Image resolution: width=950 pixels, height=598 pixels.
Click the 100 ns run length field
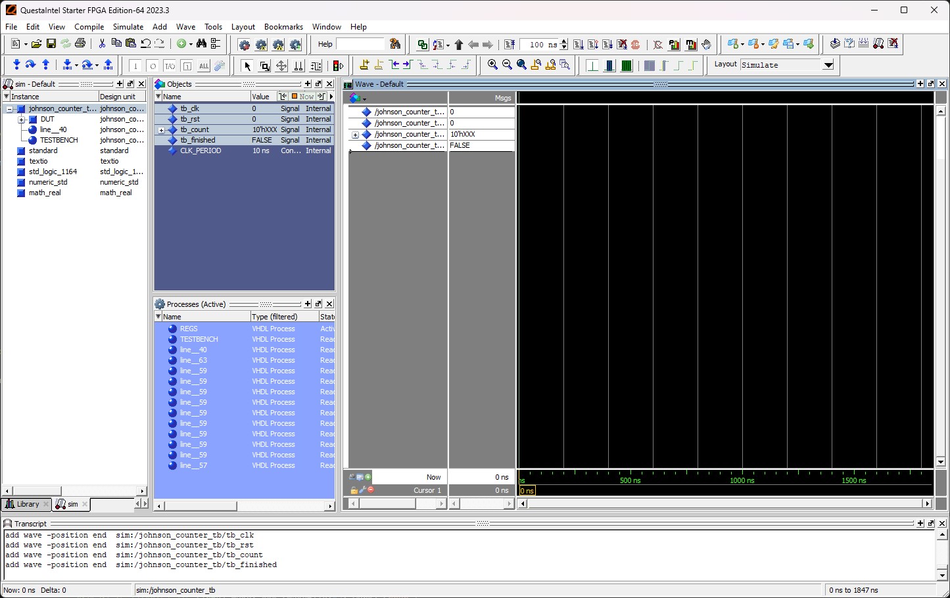coord(539,45)
